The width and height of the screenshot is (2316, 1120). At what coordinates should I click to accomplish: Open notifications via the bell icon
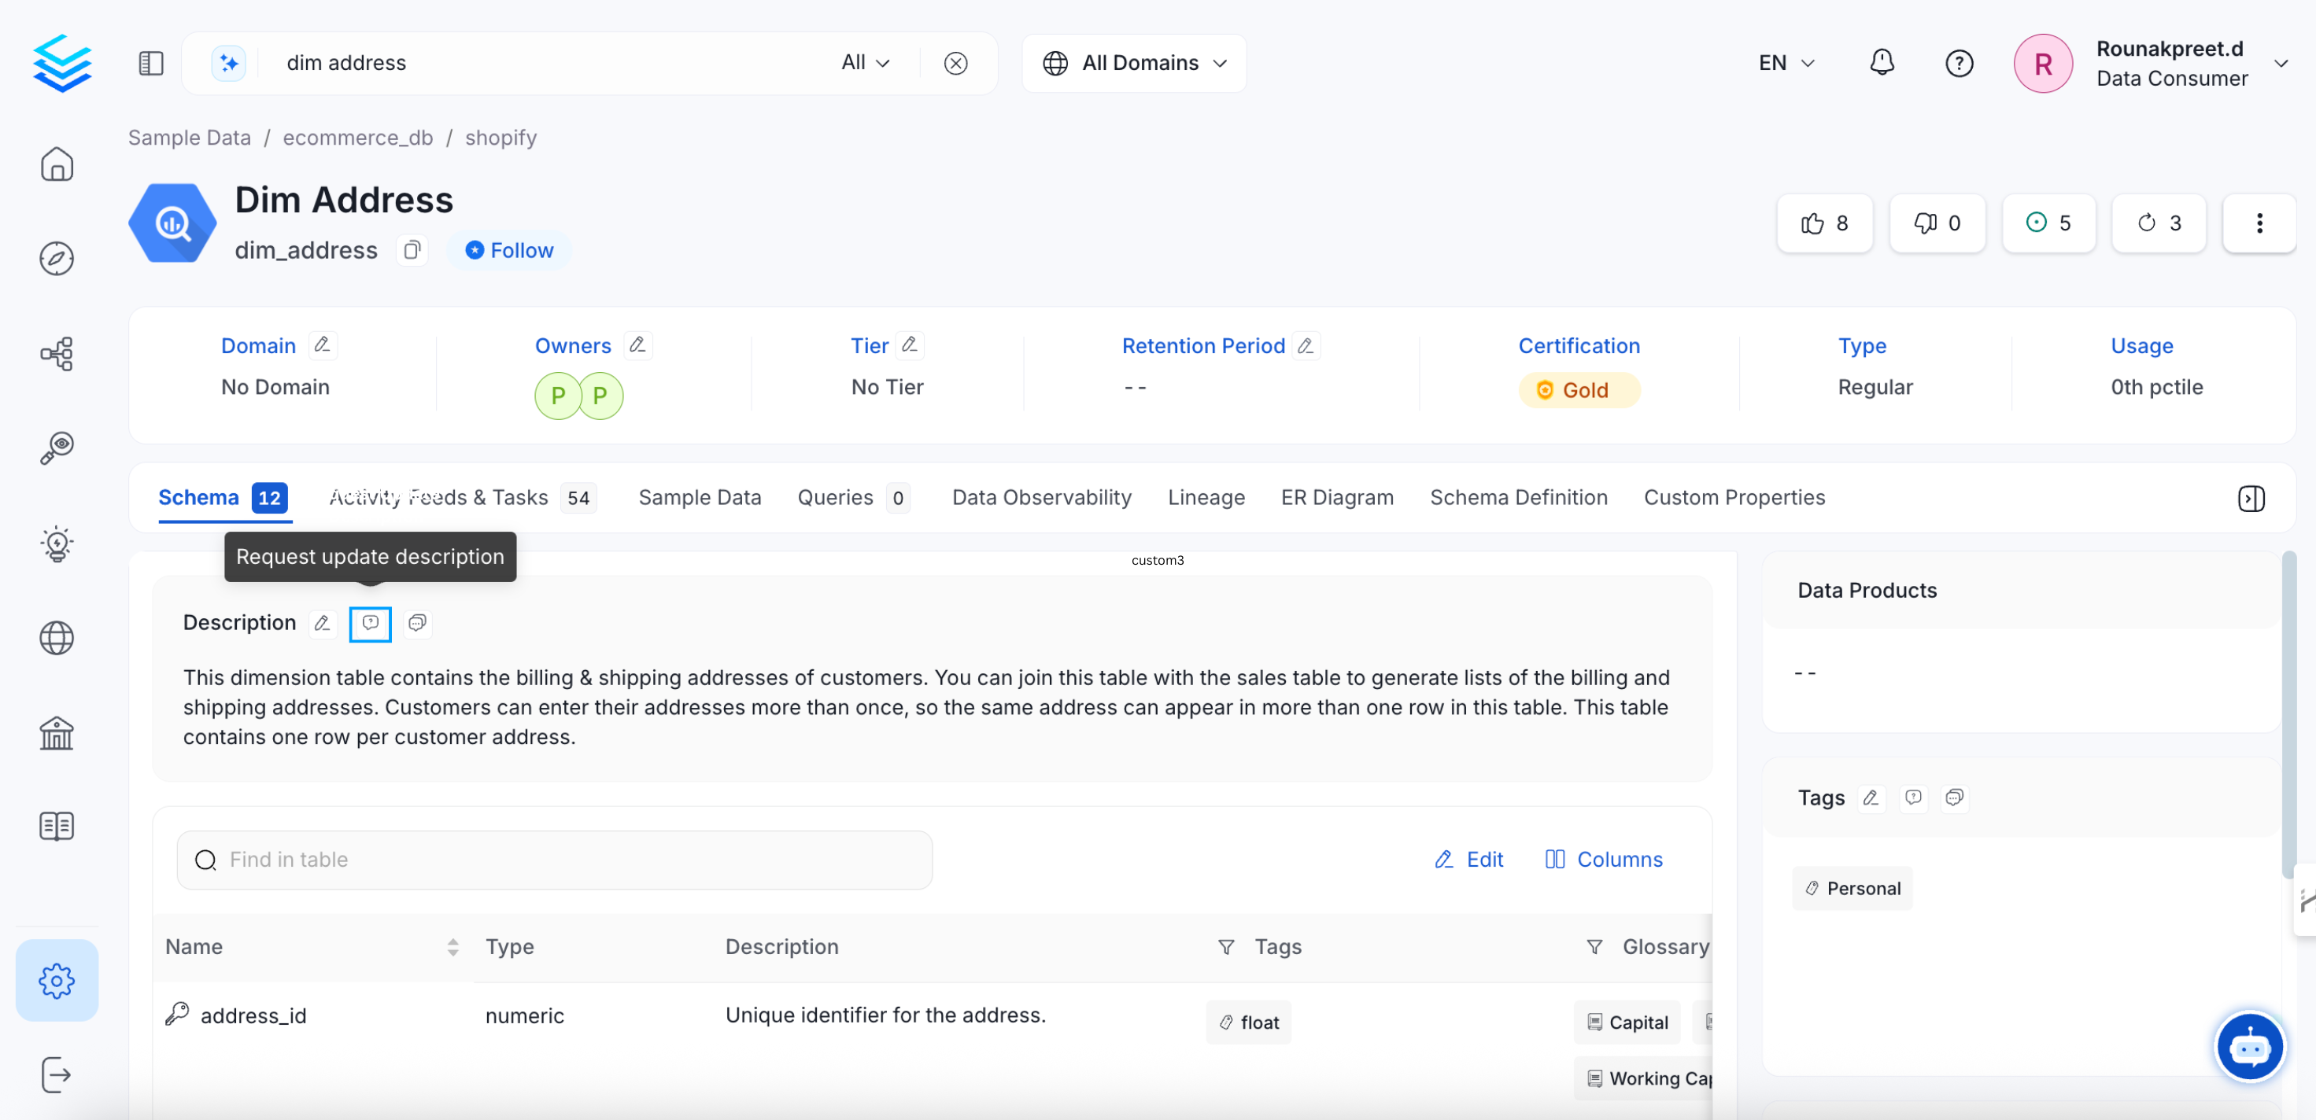pos(1882,63)
